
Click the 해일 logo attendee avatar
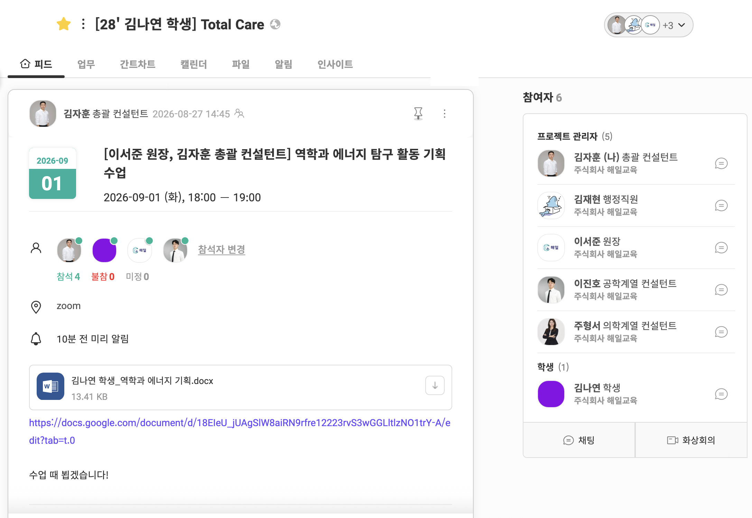(140, 250)
